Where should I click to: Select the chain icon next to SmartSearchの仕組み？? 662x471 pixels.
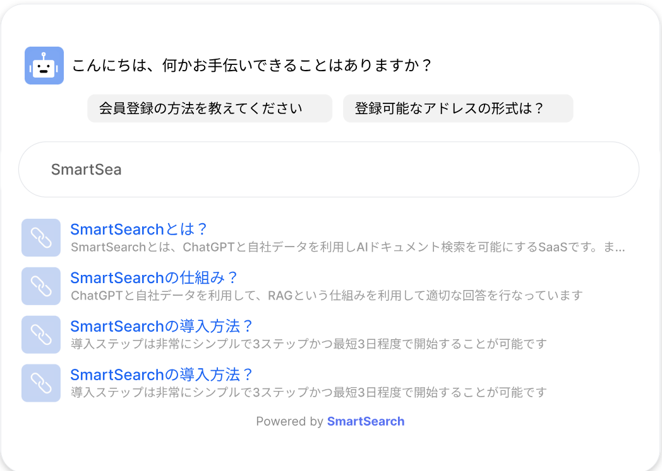[40, 286]
